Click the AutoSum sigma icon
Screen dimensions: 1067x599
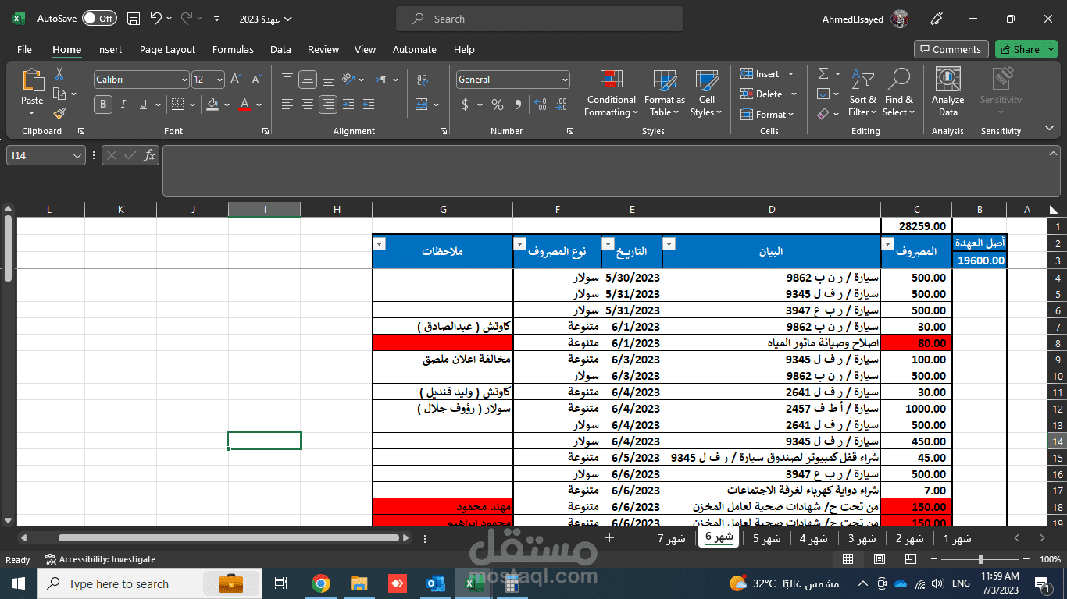(823, 73)
